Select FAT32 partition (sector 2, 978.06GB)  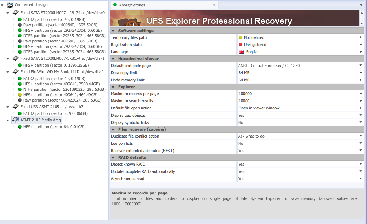pyautogui.click(x=56, y=113)
